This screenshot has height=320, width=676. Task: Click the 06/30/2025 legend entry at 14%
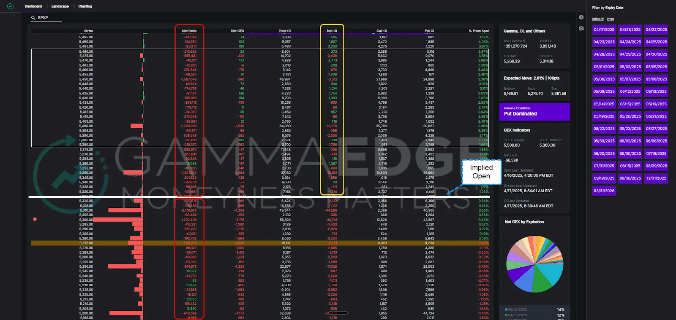coord(534,309)
